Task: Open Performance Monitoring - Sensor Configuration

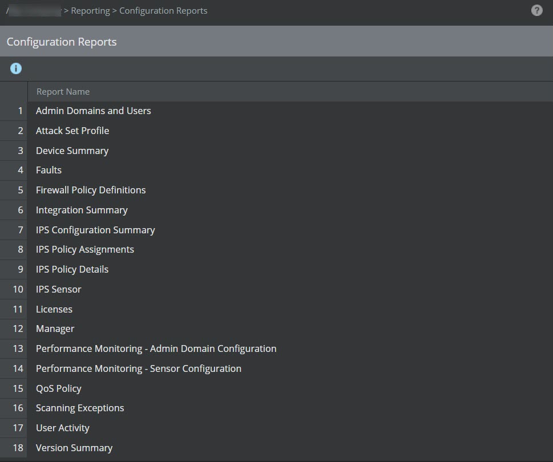Action: point(139,368)
